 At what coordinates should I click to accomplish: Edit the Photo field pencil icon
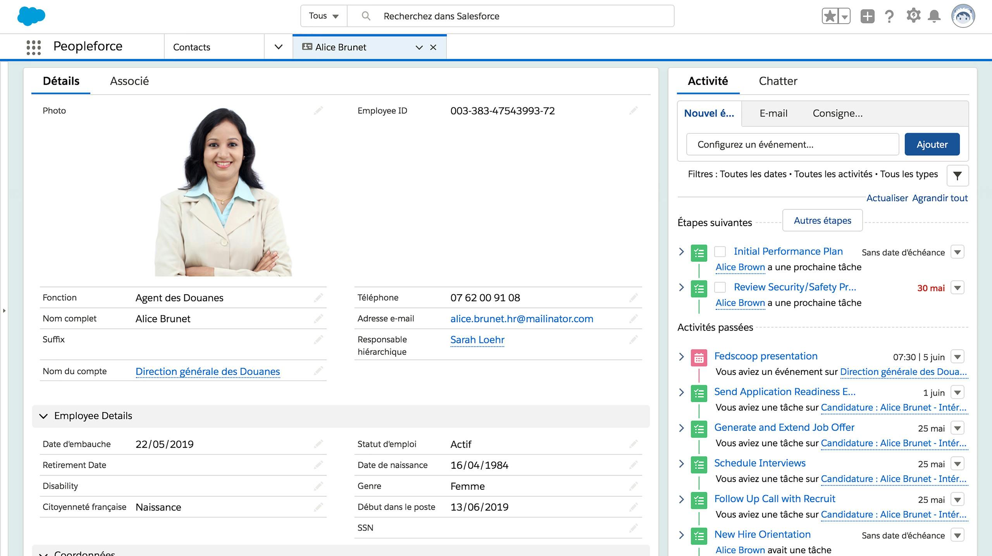point(319,111)
